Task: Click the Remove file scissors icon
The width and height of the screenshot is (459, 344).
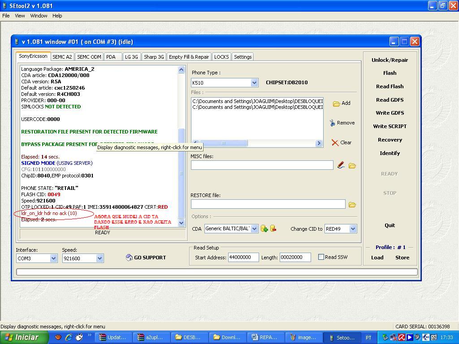Action: coord(332,123)
